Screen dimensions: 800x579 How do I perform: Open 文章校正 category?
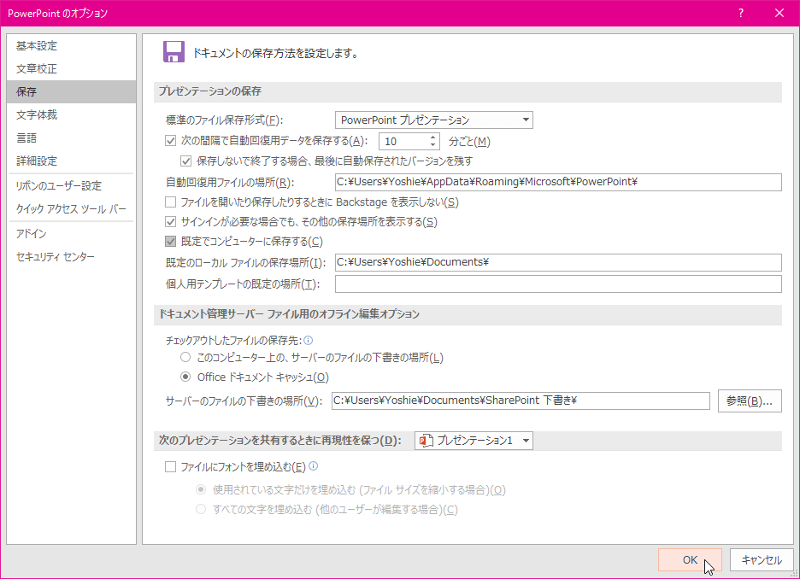click(72, 69)
